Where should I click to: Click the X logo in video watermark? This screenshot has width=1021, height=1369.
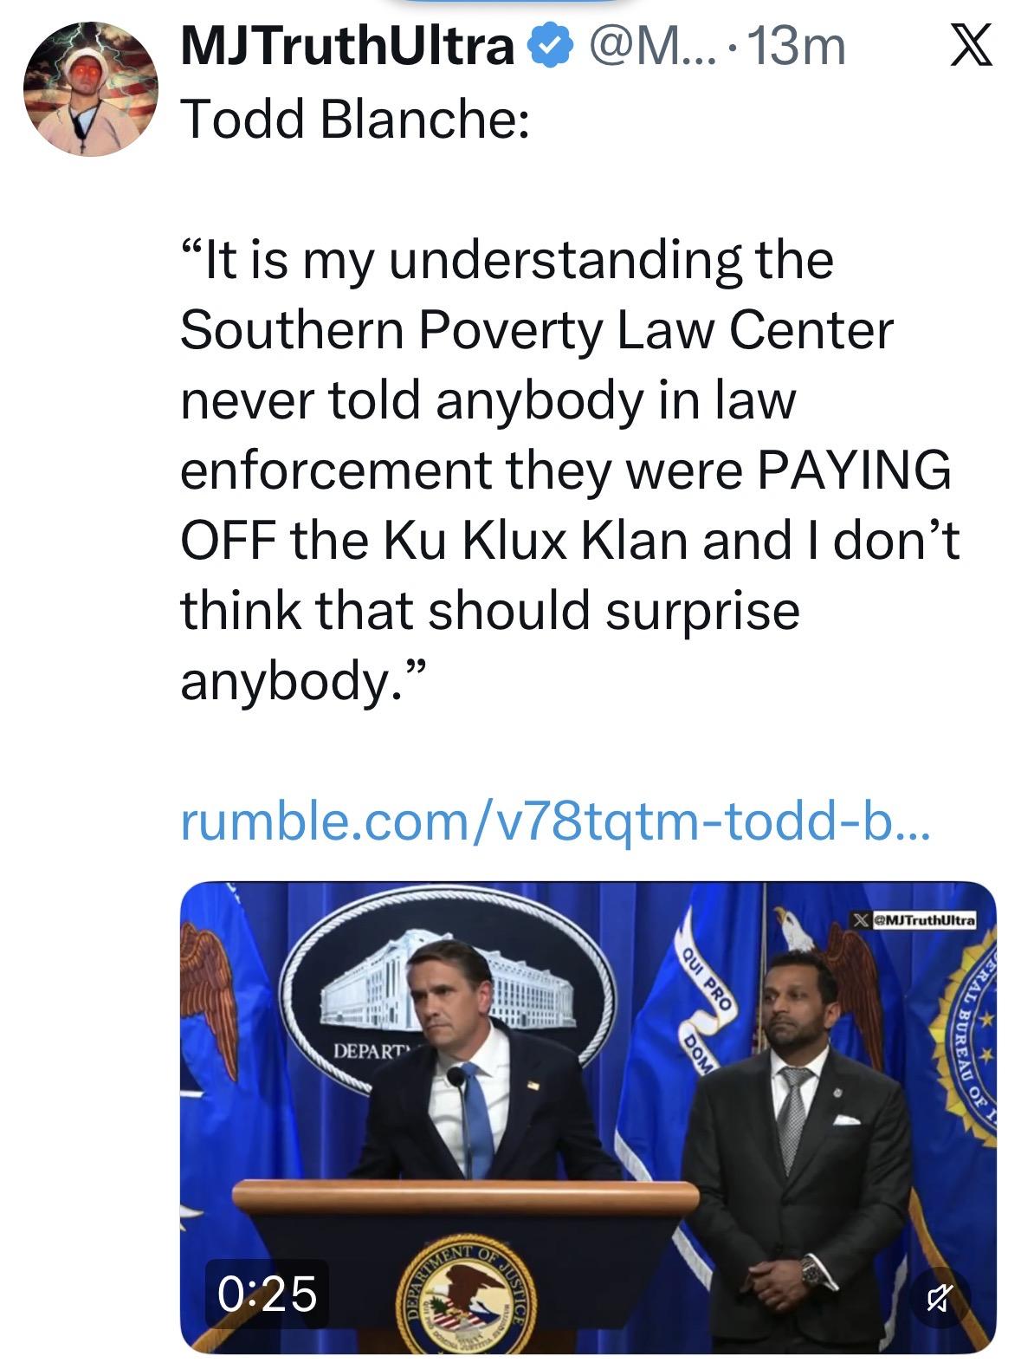(858, 918)
